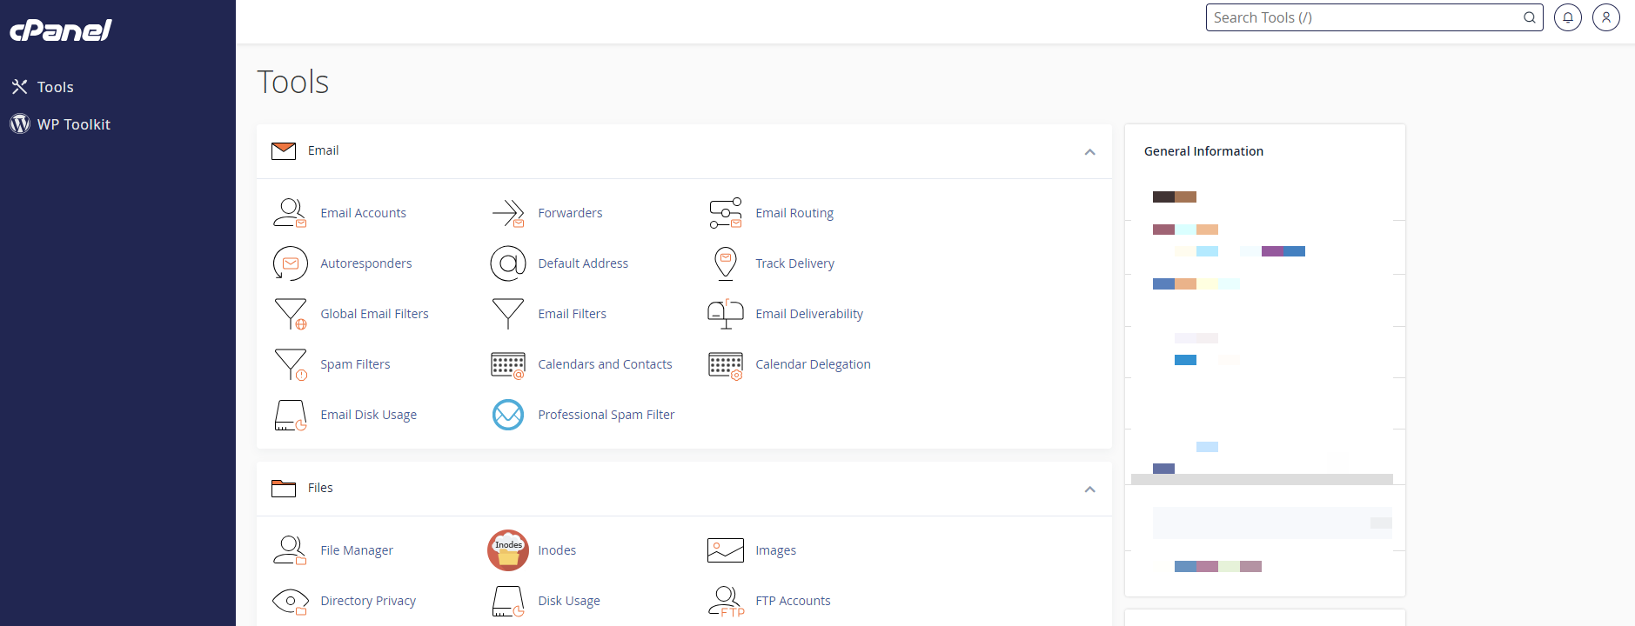
Task: Click the Forwarders arrow icon
Action: 507,213
